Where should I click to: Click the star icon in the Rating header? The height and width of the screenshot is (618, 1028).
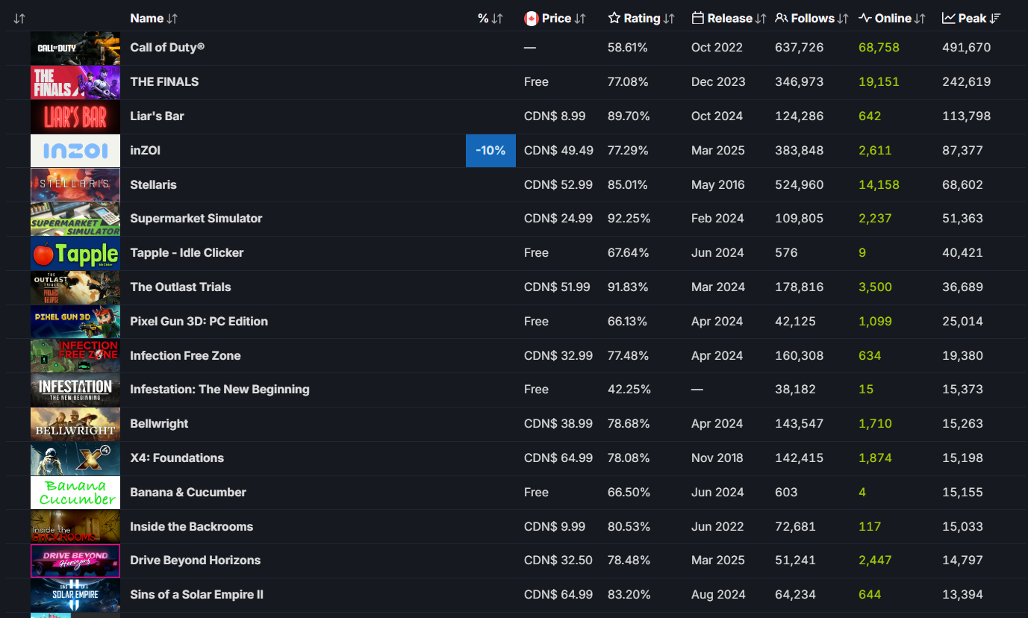614,18
